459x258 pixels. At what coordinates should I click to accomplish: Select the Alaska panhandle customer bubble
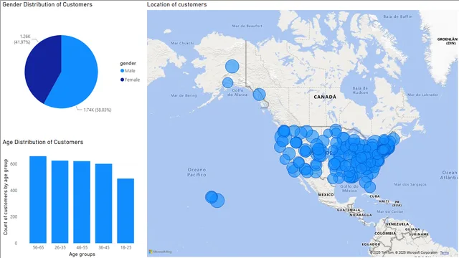point(259,95)
